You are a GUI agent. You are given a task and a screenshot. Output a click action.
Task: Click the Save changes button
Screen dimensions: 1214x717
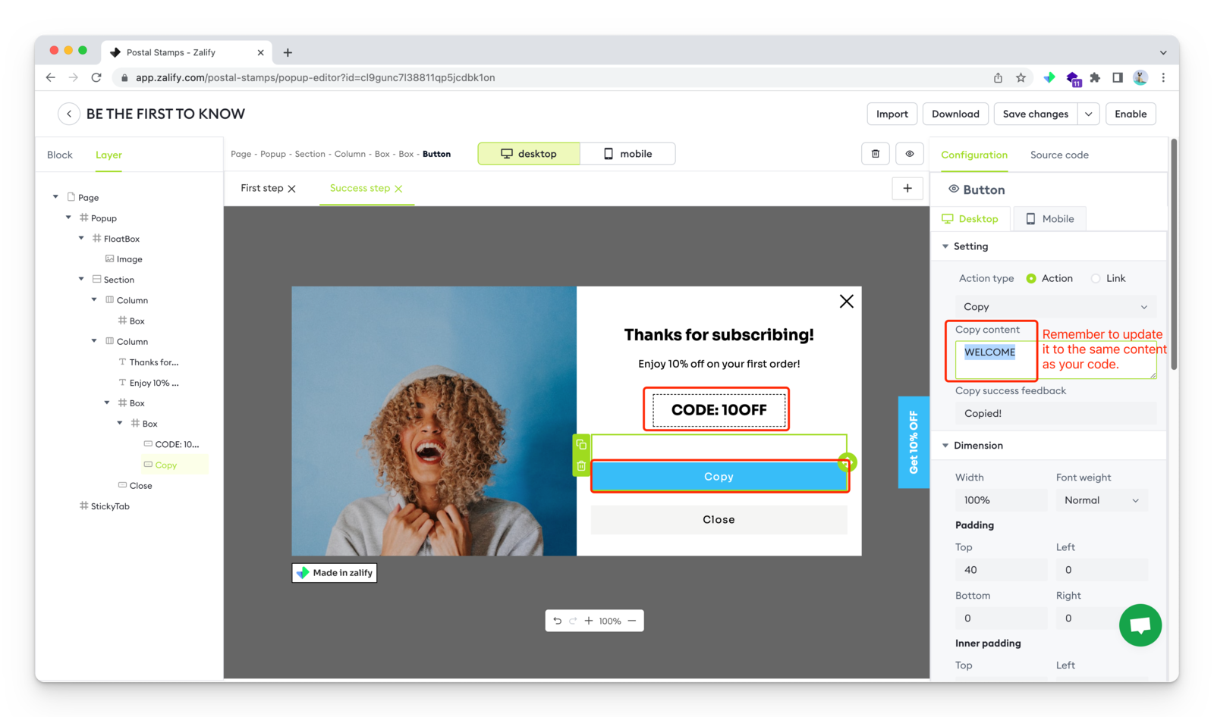pyautogui.click(x=1035, y=114)
